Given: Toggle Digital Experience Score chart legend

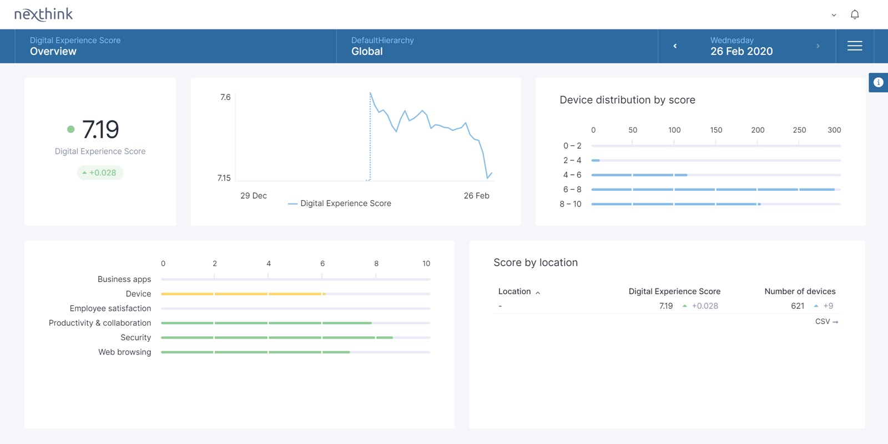Looking at the screenshot, I should [x=339, y=204].
